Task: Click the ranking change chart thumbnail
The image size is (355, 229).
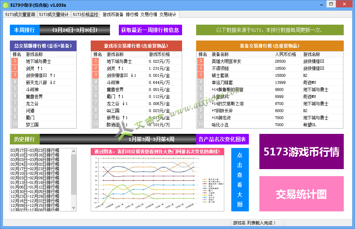Action: 157,183
